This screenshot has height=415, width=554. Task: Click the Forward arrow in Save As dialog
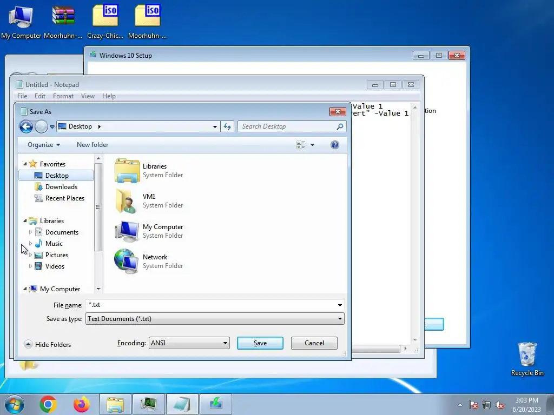coord(41,126)
